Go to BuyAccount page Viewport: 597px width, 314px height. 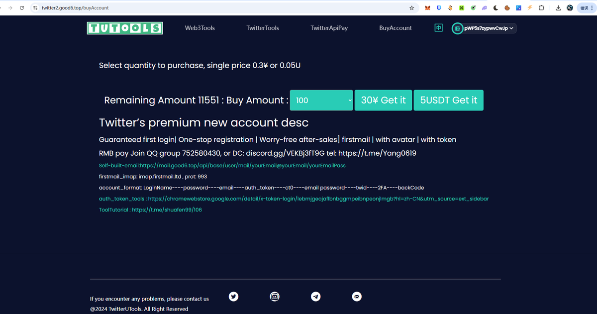click(396, 28)
